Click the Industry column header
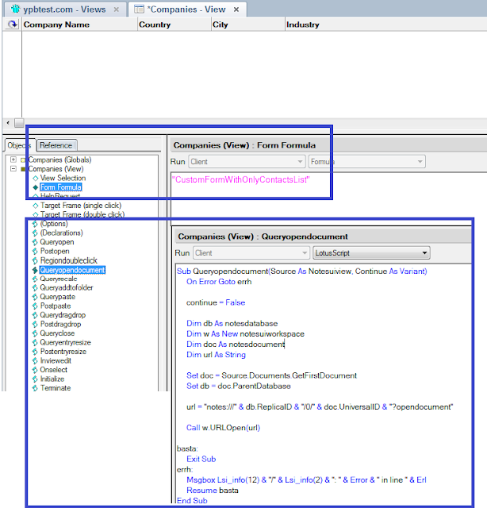Image resolution: width=487 pixels, height=508 pixels. pyautogui.click(x=386, y=25)
